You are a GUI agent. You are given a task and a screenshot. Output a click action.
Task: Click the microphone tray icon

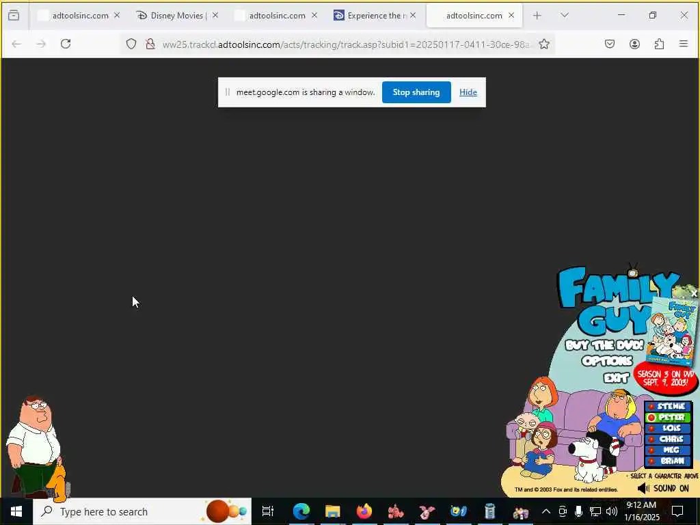pyautogui.click(x=578, y=511)
